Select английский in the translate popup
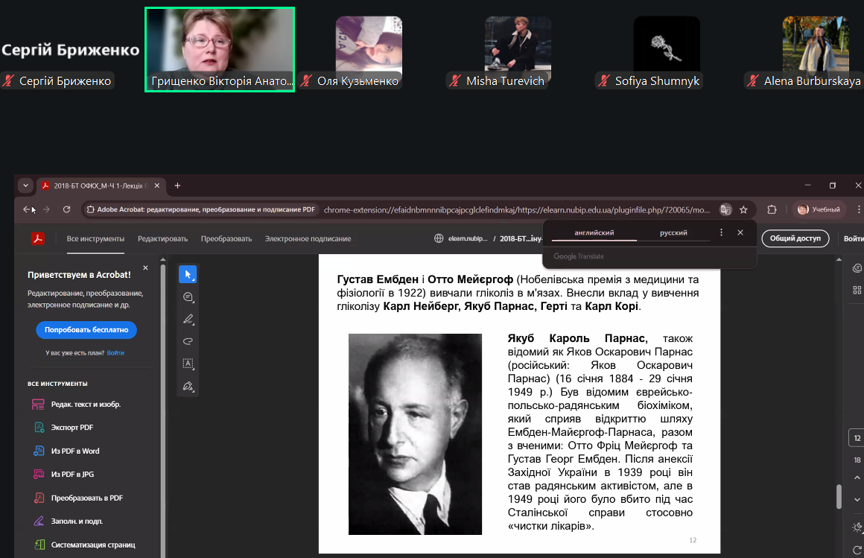Image resolution: width=864 pixels, height=558 pixels. coord(594,233)
